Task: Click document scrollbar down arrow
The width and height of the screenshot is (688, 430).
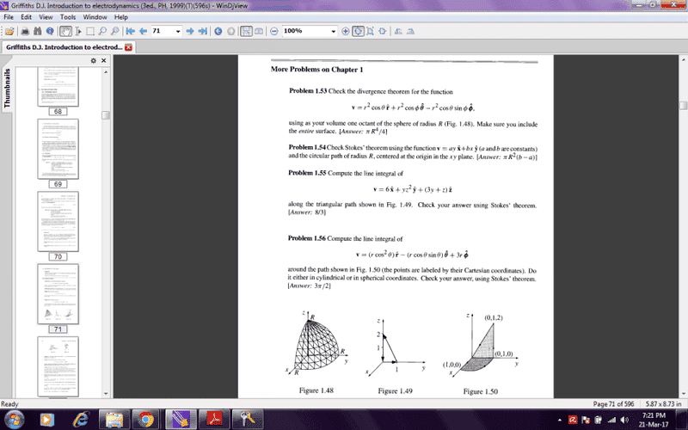Action: [683, 394]
